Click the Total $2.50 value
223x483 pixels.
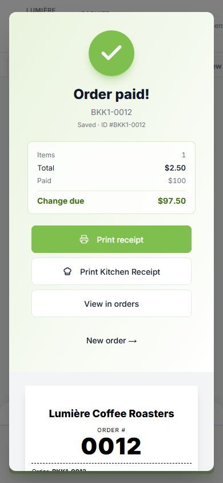tap(175, 168)
